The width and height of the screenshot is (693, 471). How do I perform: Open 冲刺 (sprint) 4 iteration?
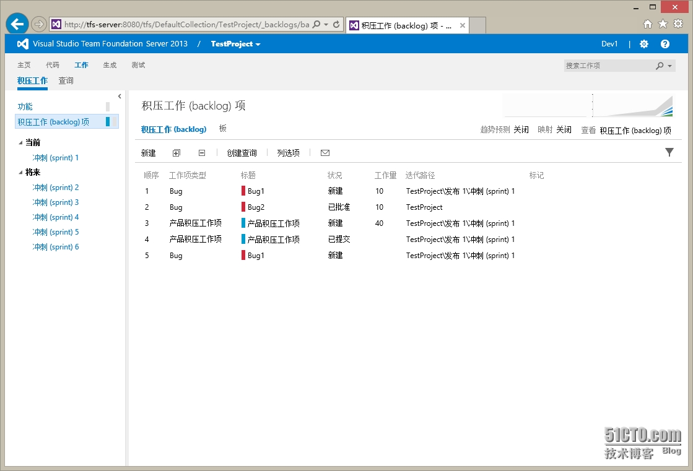(55, 217)
